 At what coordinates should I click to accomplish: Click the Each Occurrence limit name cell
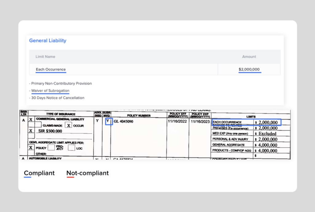(51, 69)
